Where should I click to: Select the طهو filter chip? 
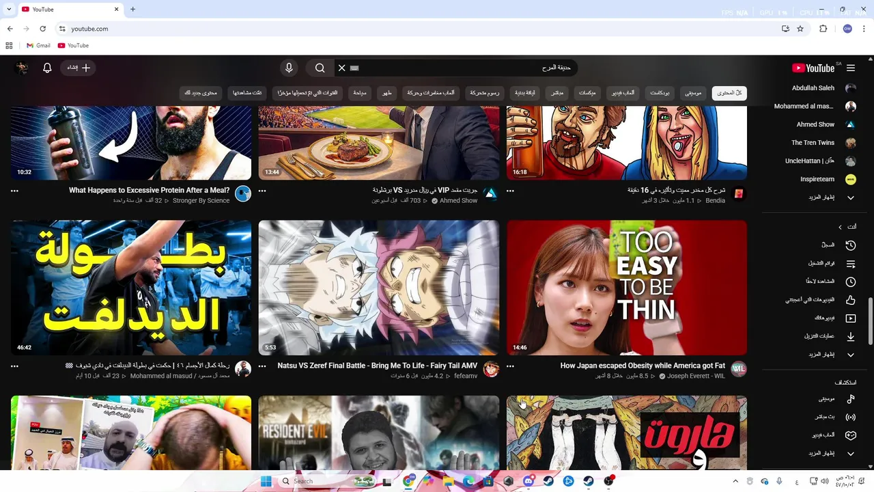tap(387, 93)
